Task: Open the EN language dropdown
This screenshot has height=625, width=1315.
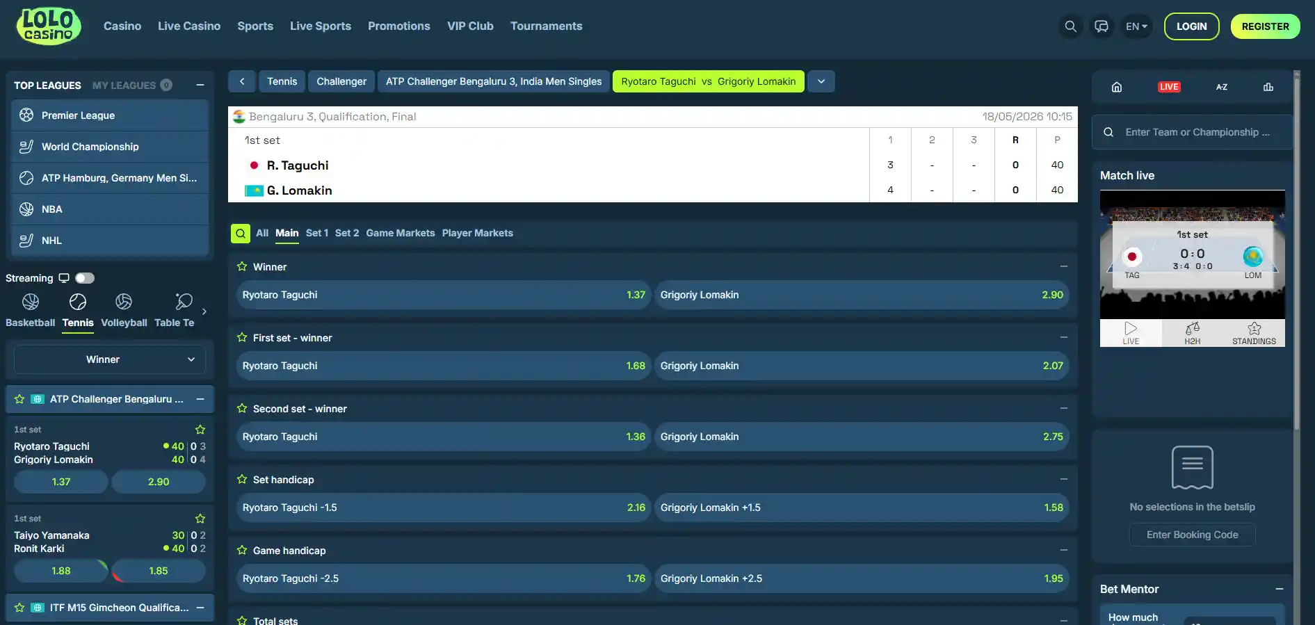Action: 1136,26
